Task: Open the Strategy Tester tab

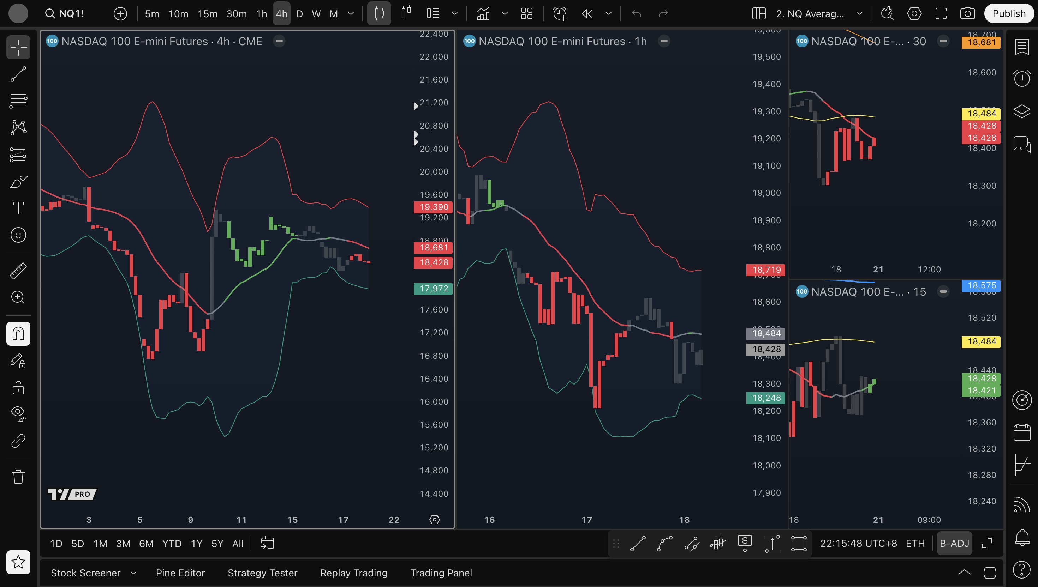Action: point(262,573)
